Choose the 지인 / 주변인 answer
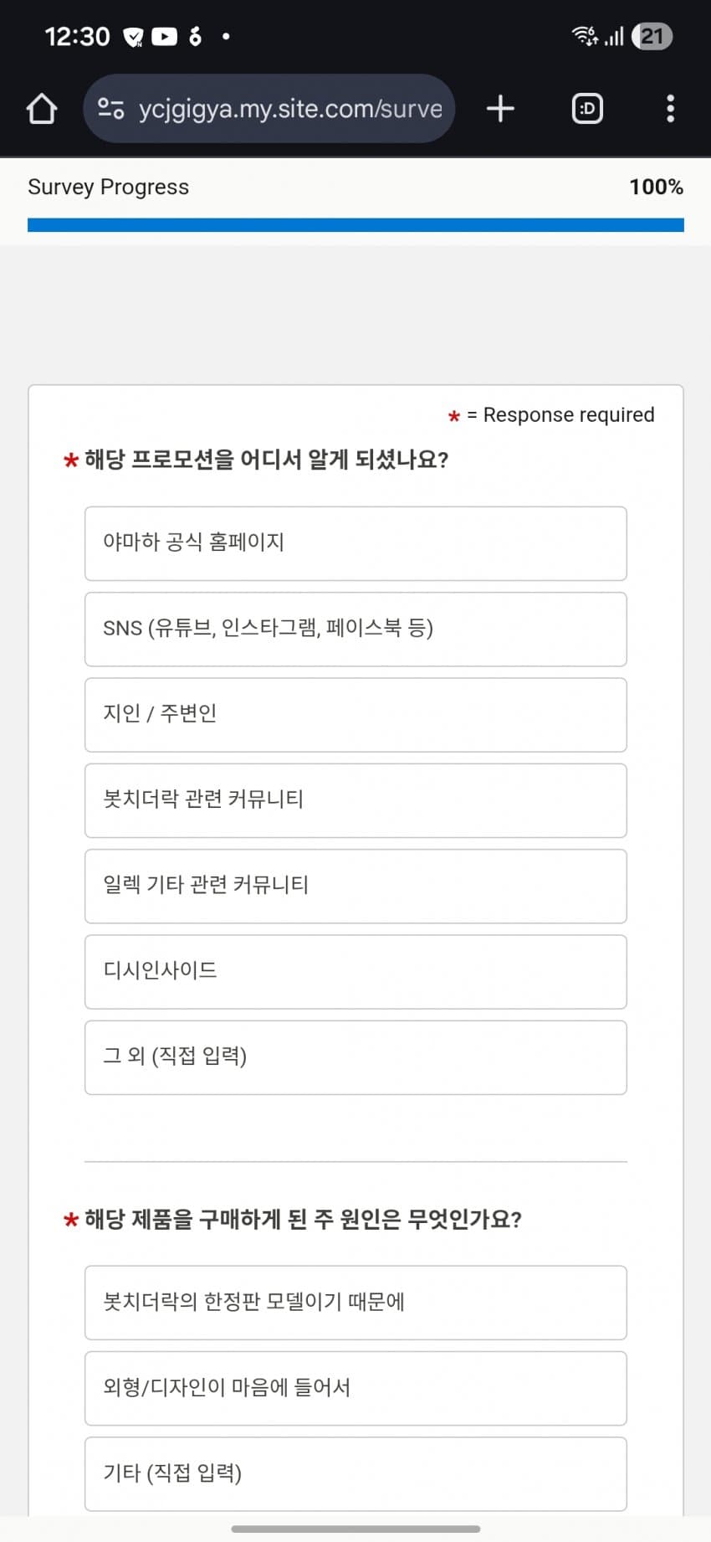The height and width of the screenshot is (1542, 711). click(x=355, y=715)
